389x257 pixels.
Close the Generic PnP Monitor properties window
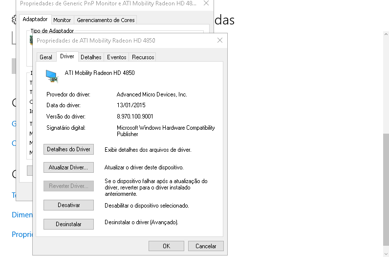[x=206, y=3]
